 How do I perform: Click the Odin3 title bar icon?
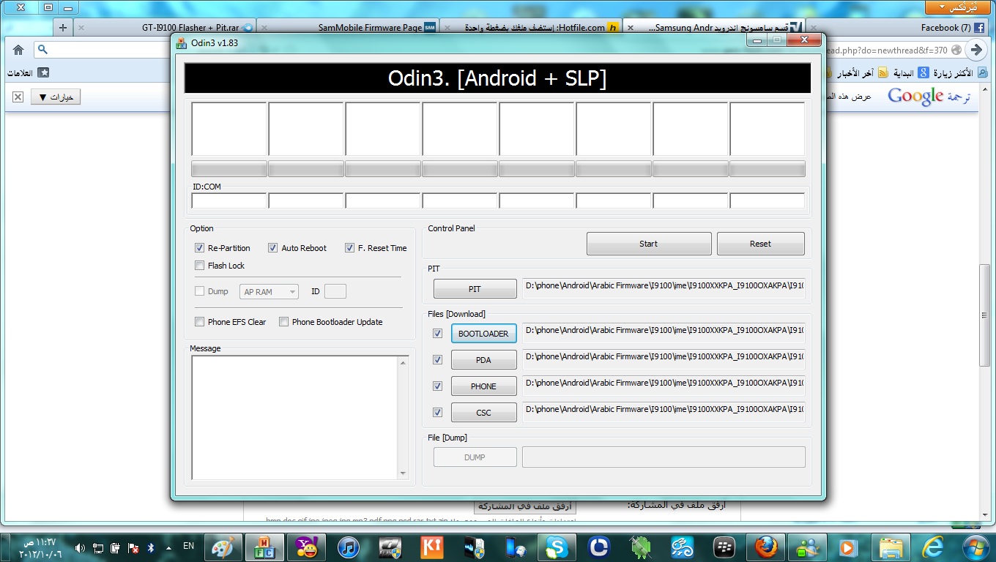(182, 42)
